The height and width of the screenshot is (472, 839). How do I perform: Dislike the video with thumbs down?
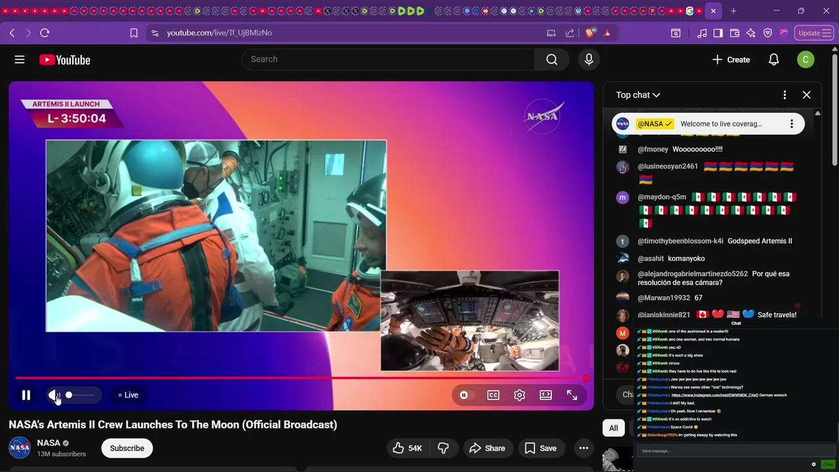tap(444, 448)
